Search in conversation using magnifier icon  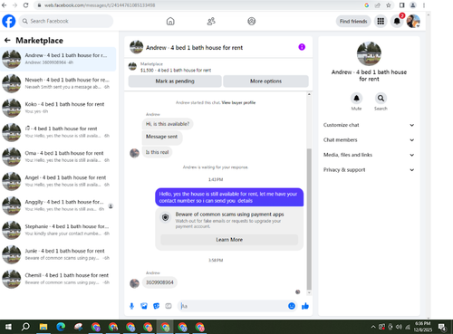coord(381,99)
